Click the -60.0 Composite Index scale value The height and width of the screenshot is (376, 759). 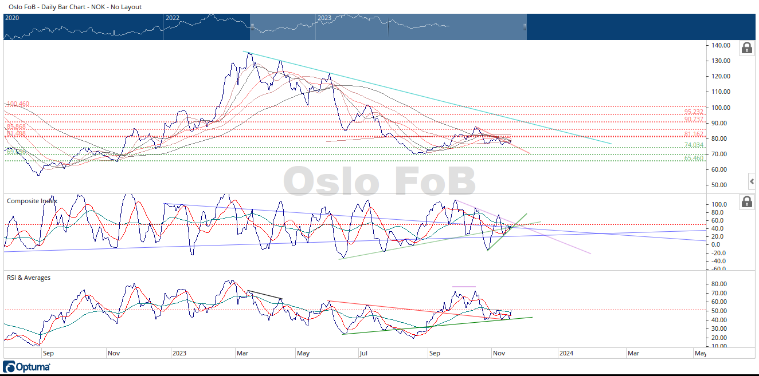click(719, 268)
